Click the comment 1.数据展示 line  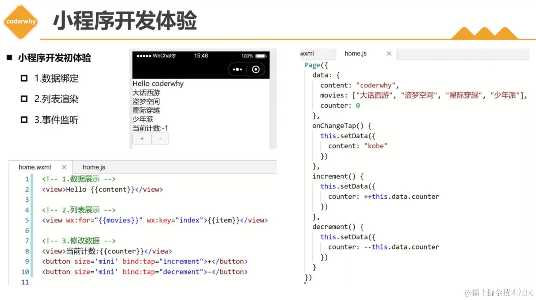click(79, 179)
